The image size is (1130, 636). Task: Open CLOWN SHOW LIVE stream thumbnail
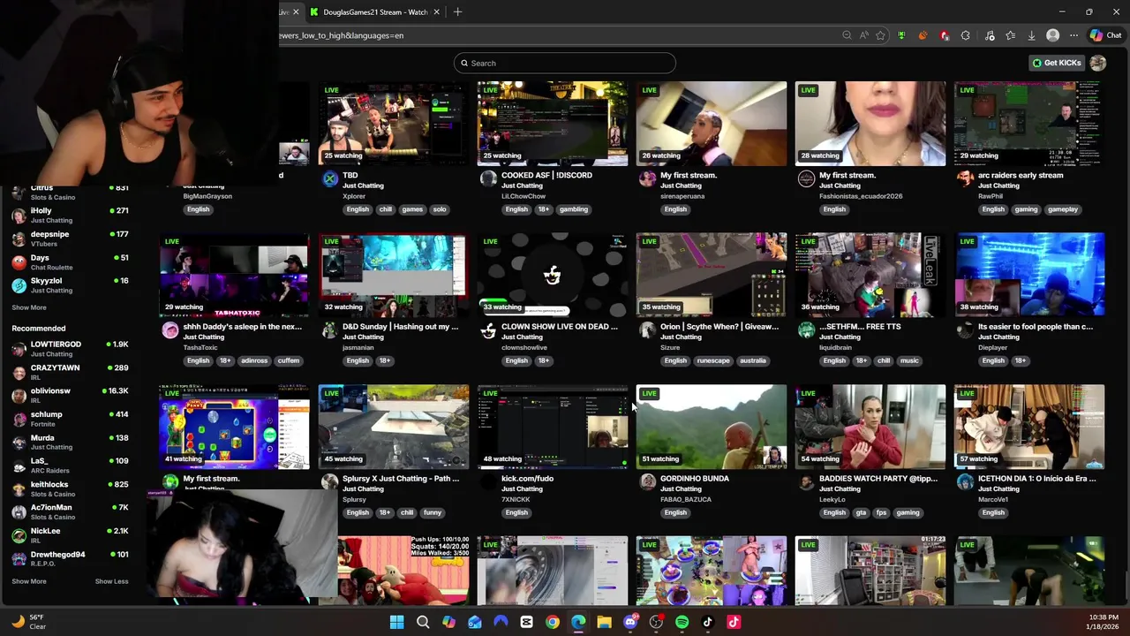pos(553,275)
